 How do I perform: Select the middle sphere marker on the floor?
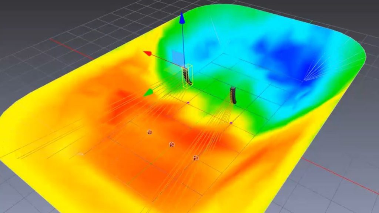point(171,144)
